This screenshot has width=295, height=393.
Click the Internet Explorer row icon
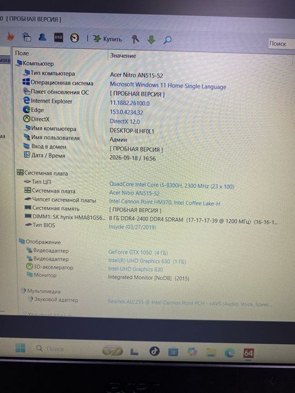(26, 100)
